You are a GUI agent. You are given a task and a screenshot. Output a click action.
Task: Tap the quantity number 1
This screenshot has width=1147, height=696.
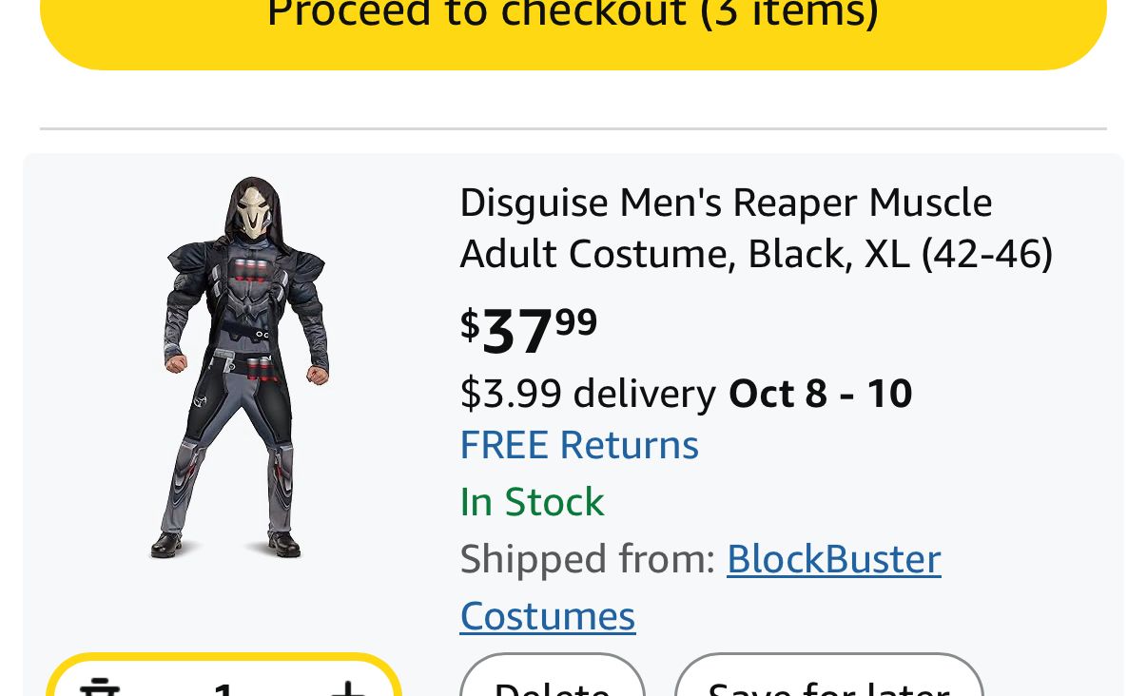(x=224, y=687)
